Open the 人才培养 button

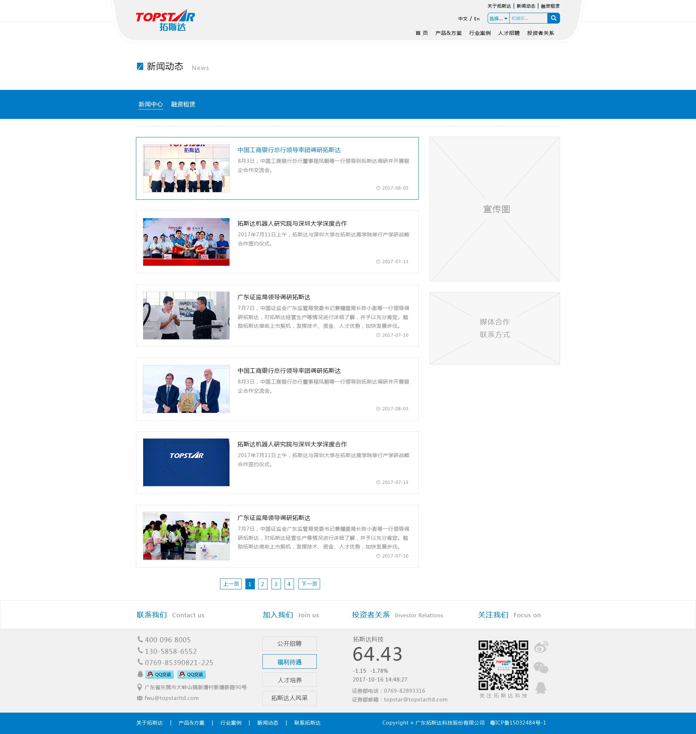[289, 680]
